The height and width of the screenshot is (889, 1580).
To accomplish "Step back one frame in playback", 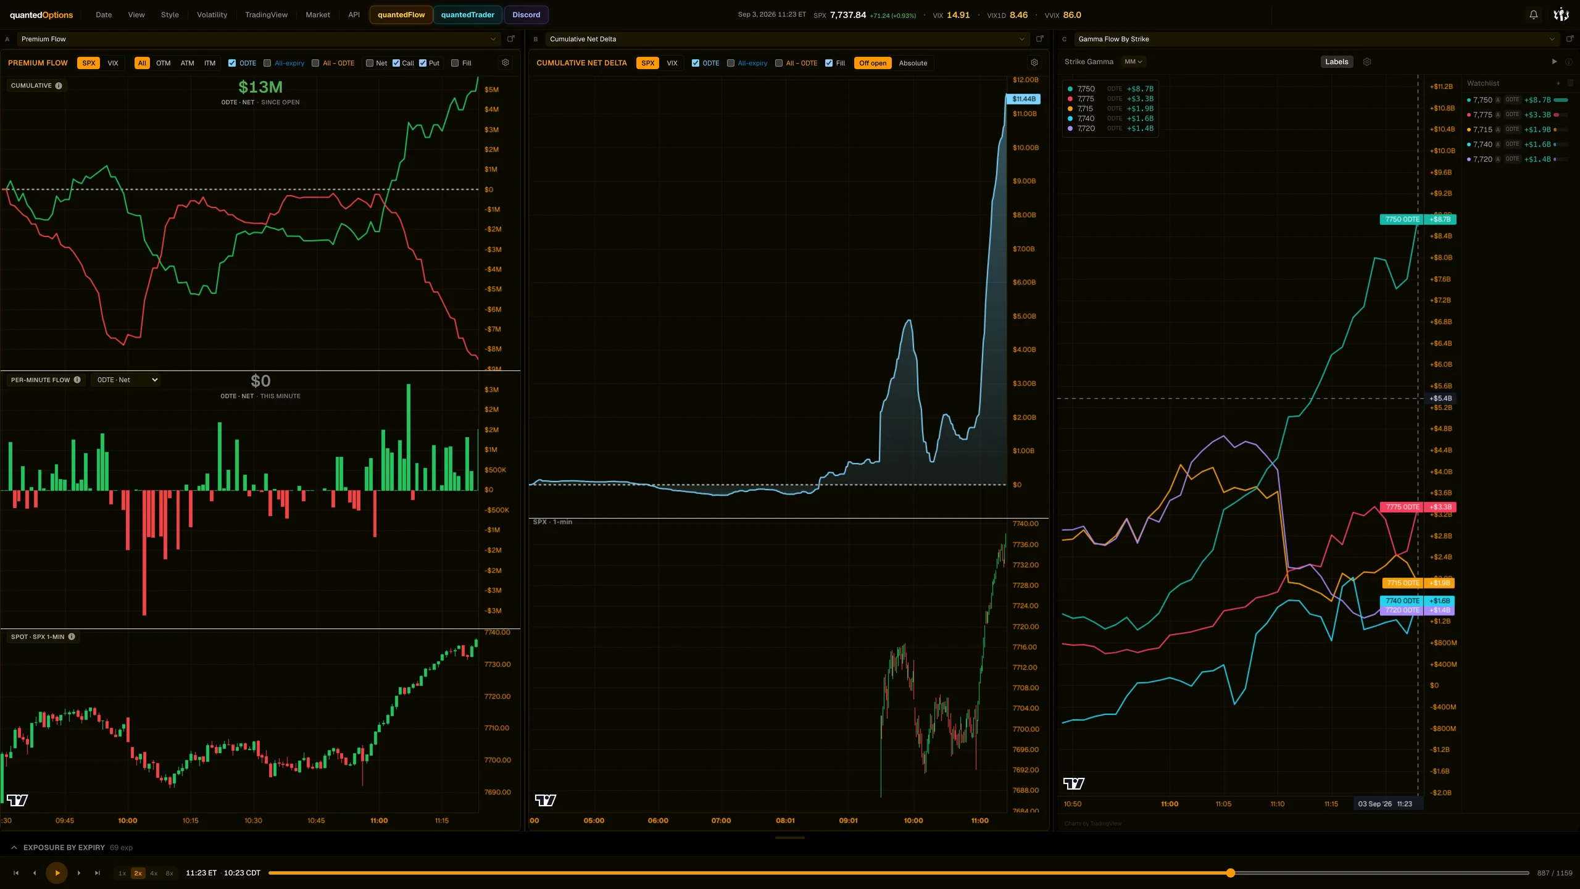I will coord(35,873).
